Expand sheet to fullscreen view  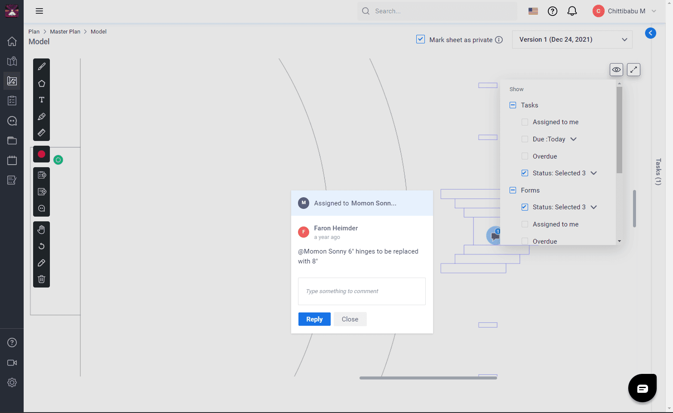[633, 70]
